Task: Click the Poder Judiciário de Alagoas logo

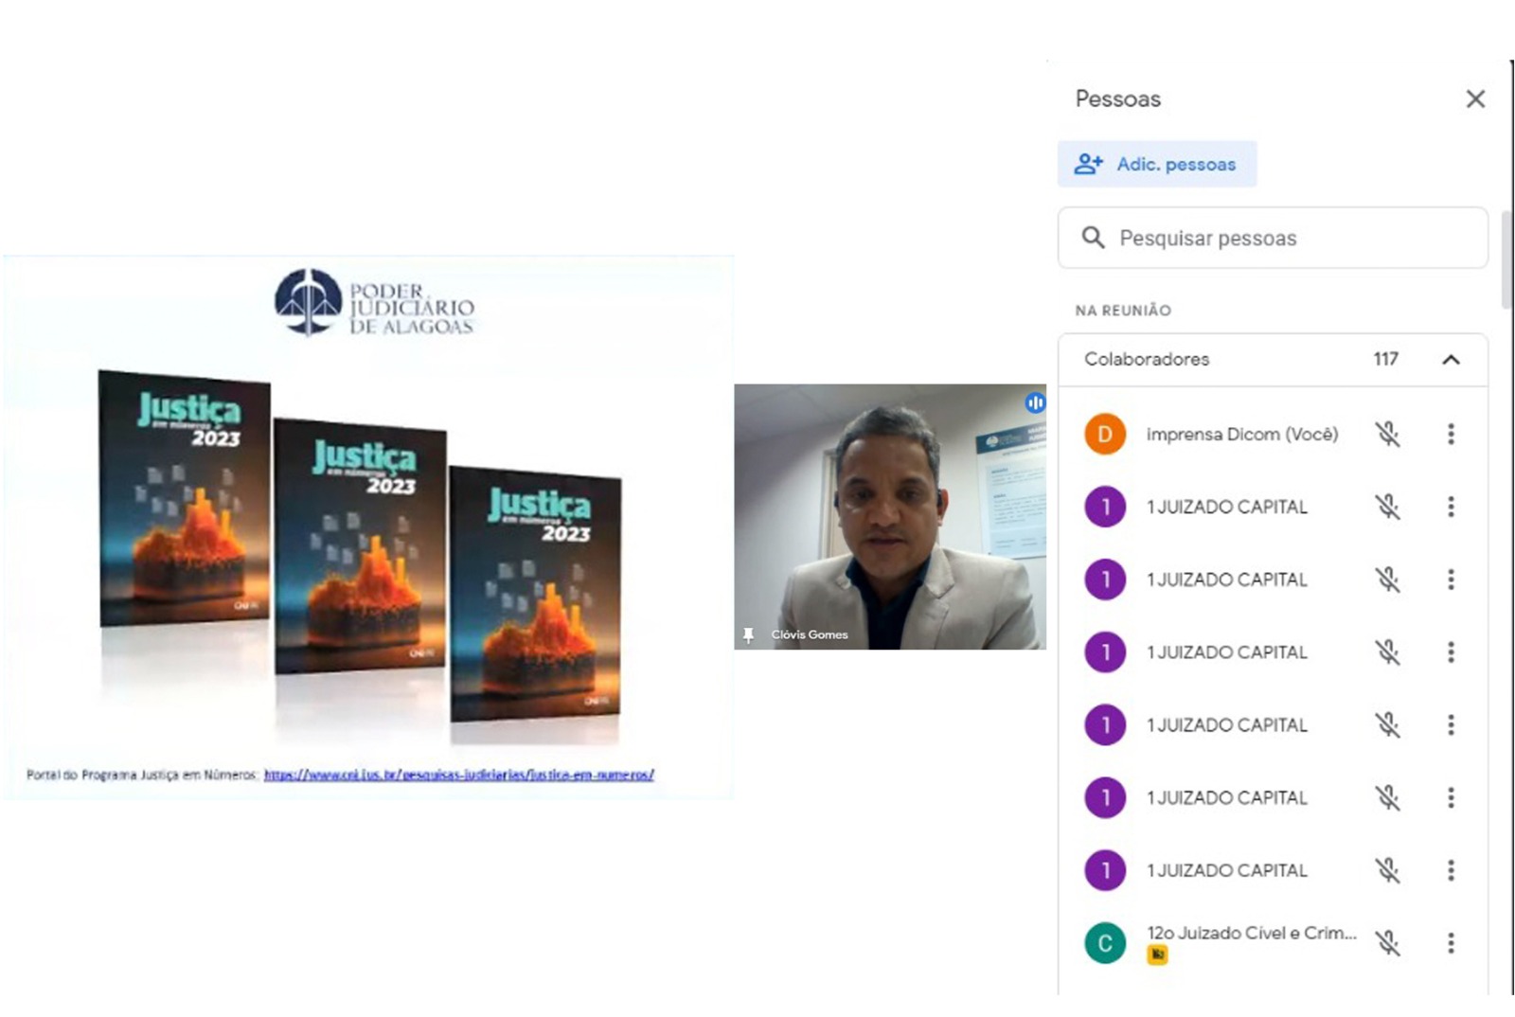Action: (375, 303)
